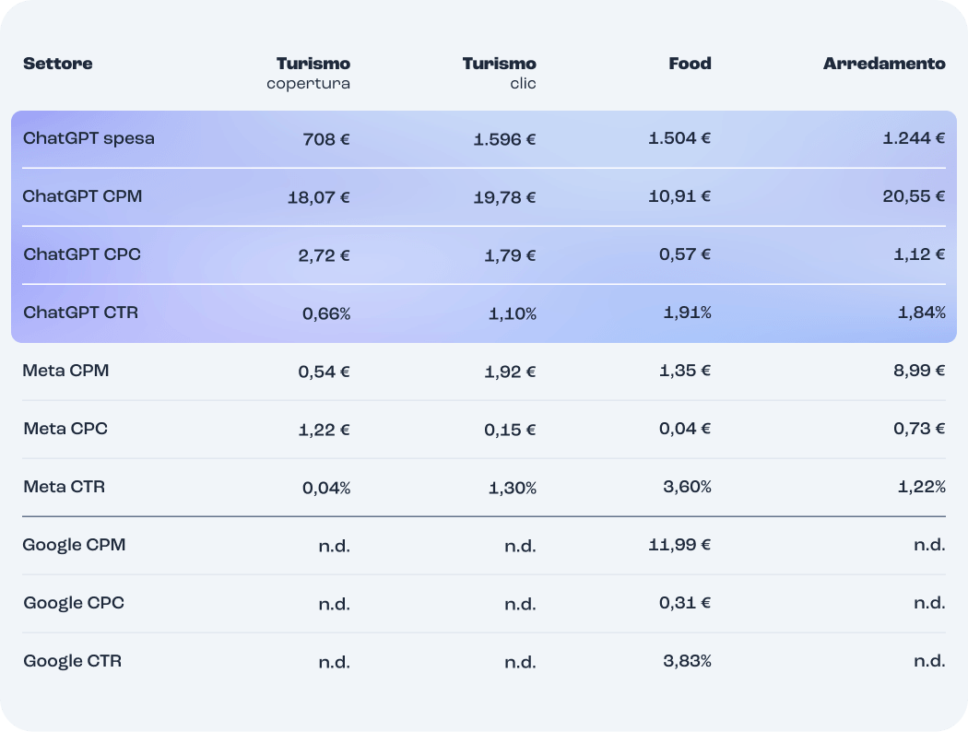This screenshot has height=732, width=968.
Task: Click the 2,72 € CPC value
Action: point(325,255)
